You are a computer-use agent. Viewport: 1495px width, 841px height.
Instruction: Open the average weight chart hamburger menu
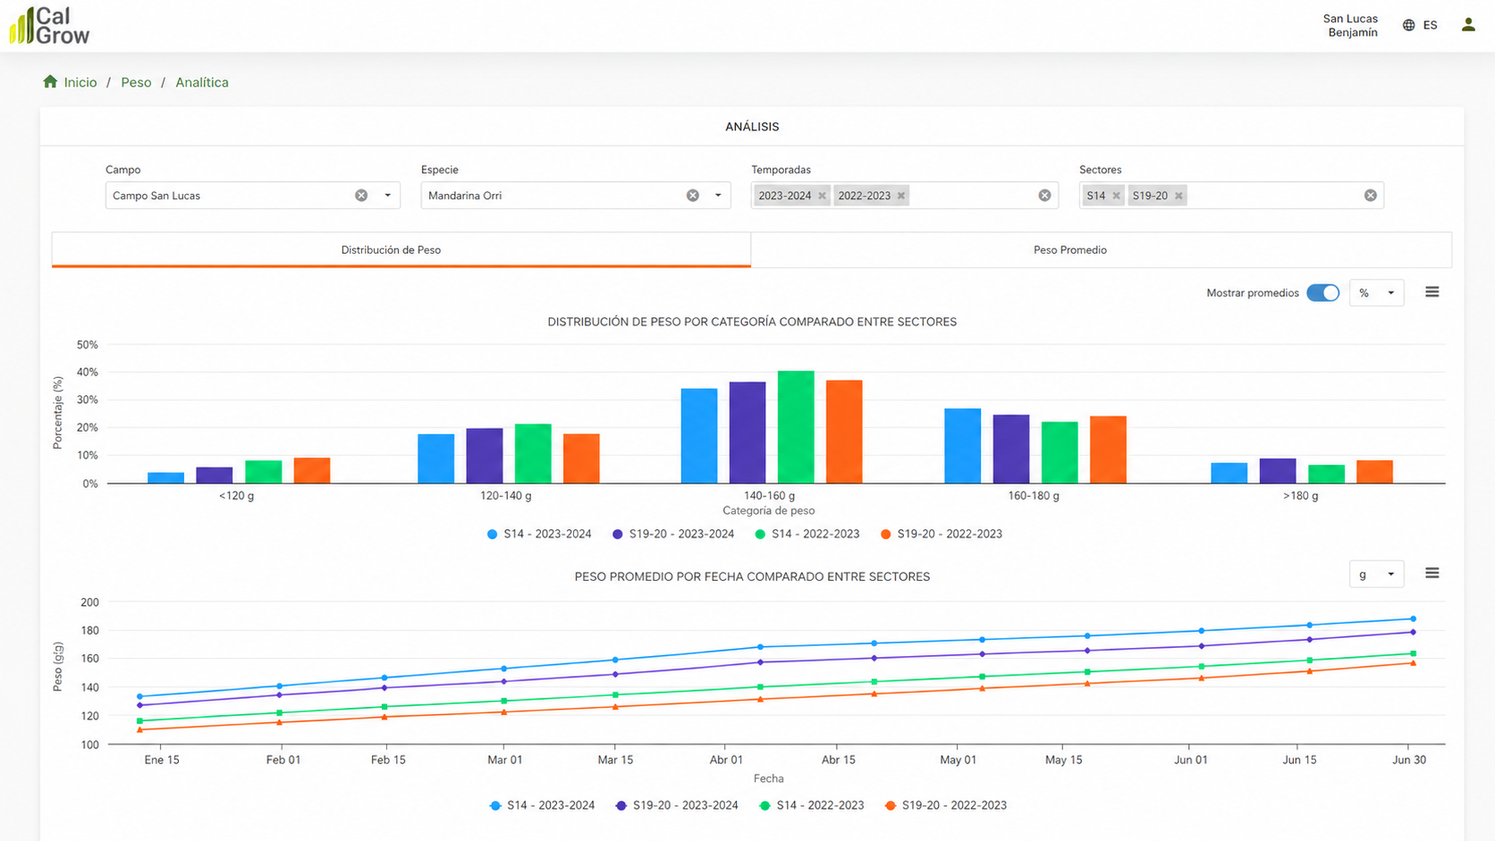click(x=1432, y=573)
